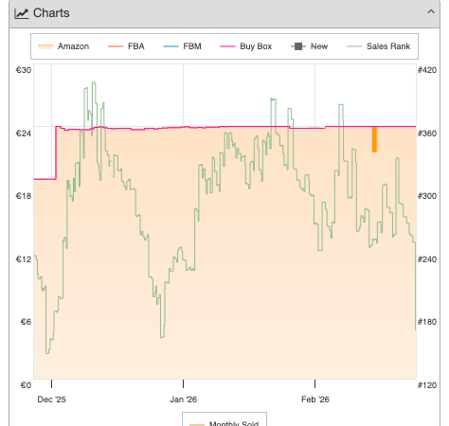The height and width of the screenshot is (426, 449).
Task: Click the €30 price axis label
Action: [24, 70]
